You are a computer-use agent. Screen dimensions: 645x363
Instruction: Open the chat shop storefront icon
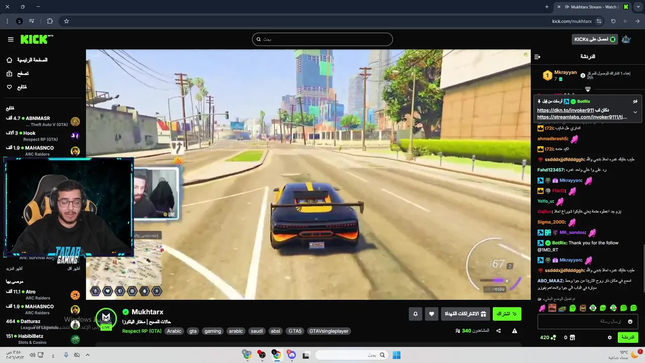(x=572, y=337)
